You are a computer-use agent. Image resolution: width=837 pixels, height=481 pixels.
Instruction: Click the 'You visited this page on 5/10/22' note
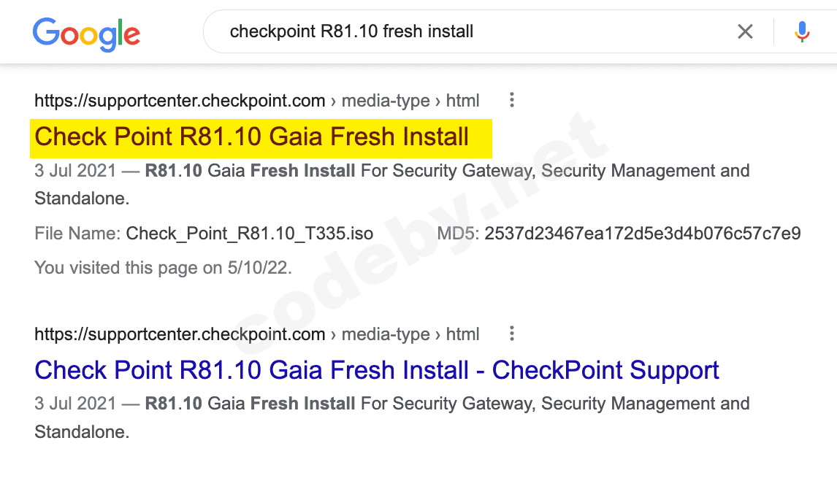click(163, 268)
